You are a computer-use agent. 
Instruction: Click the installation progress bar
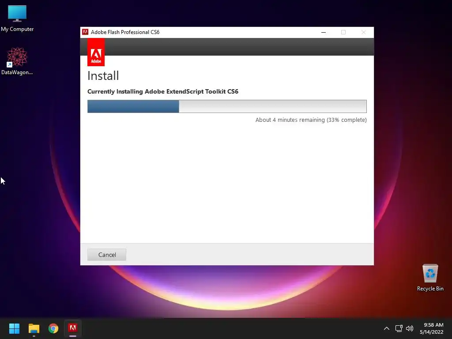pos(227,106)
